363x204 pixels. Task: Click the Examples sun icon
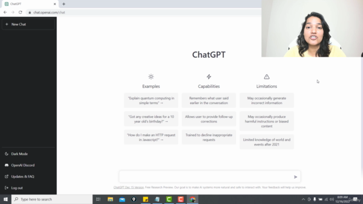point(151,77)
